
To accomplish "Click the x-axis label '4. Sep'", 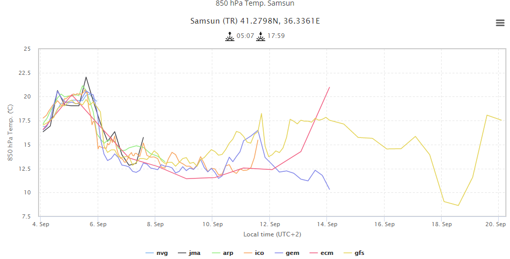I will pyautogui.click(x=41, y=224).
